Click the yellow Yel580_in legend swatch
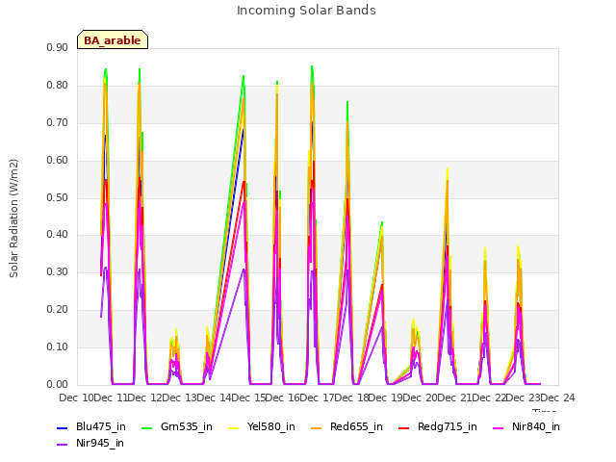Image resolution: width=616 pixels, height=462 pixels. coord(233,427)
